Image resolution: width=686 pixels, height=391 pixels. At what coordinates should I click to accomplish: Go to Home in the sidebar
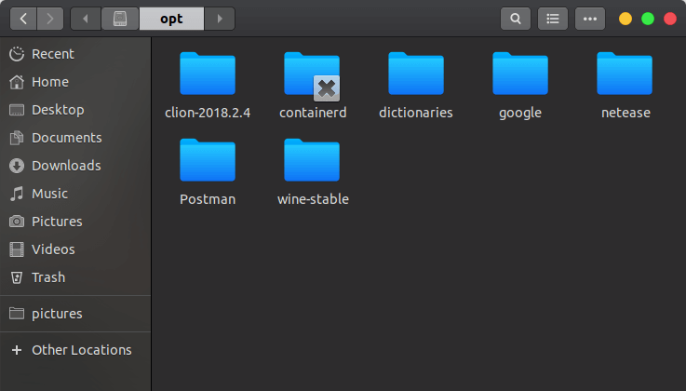pos(49,82)
